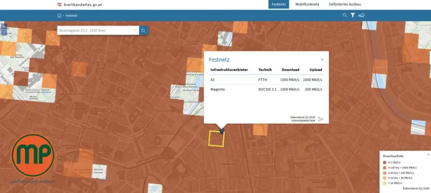Screen dimensions: 431x193
Task: Close the Festnetz info popup
Action: click(x=322, y=60)
